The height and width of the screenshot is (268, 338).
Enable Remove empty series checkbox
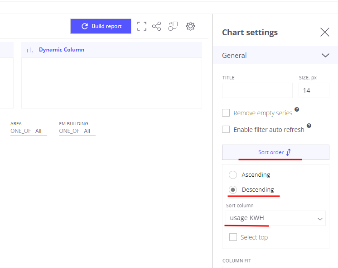pyautogui.click(x=226, y=113)
